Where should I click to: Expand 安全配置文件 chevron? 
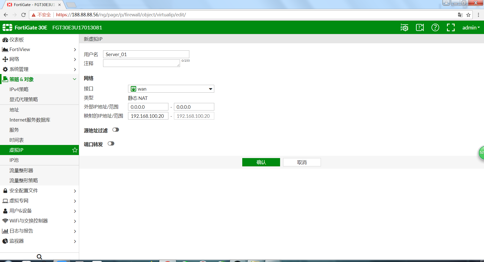pos(75,191)
